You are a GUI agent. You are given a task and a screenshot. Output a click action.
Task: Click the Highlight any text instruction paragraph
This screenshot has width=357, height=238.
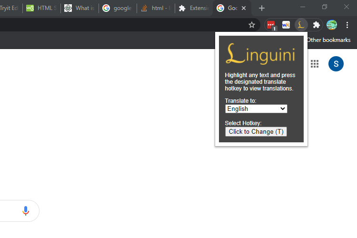coord(260,82)
